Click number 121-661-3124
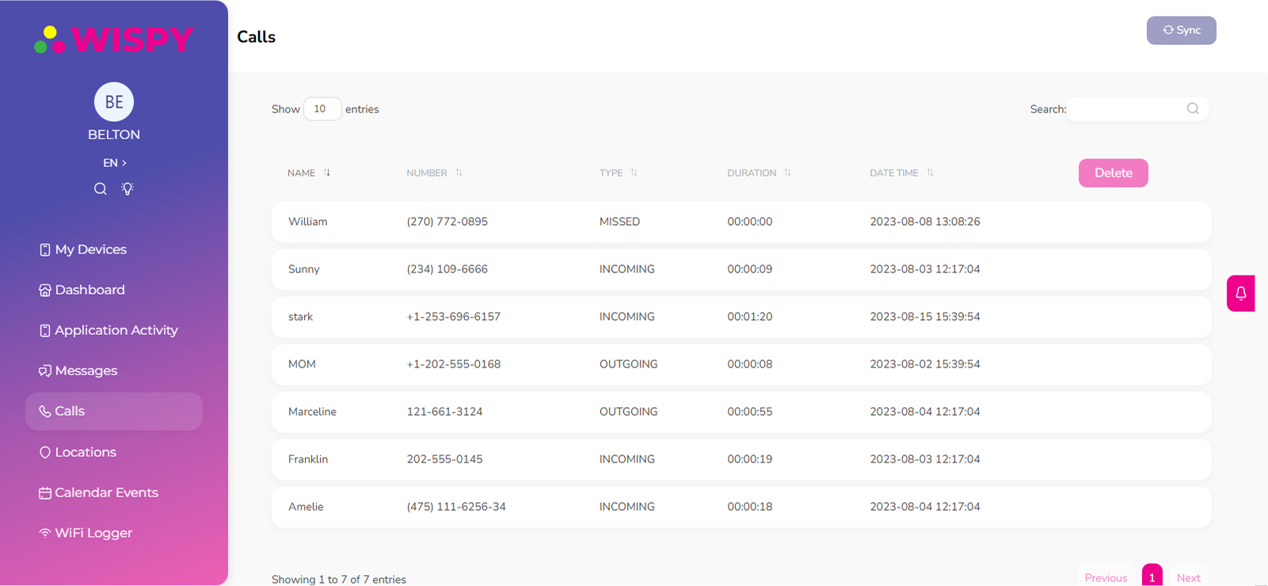This screenshot has height=586, width=1268. tap(444, 412)
